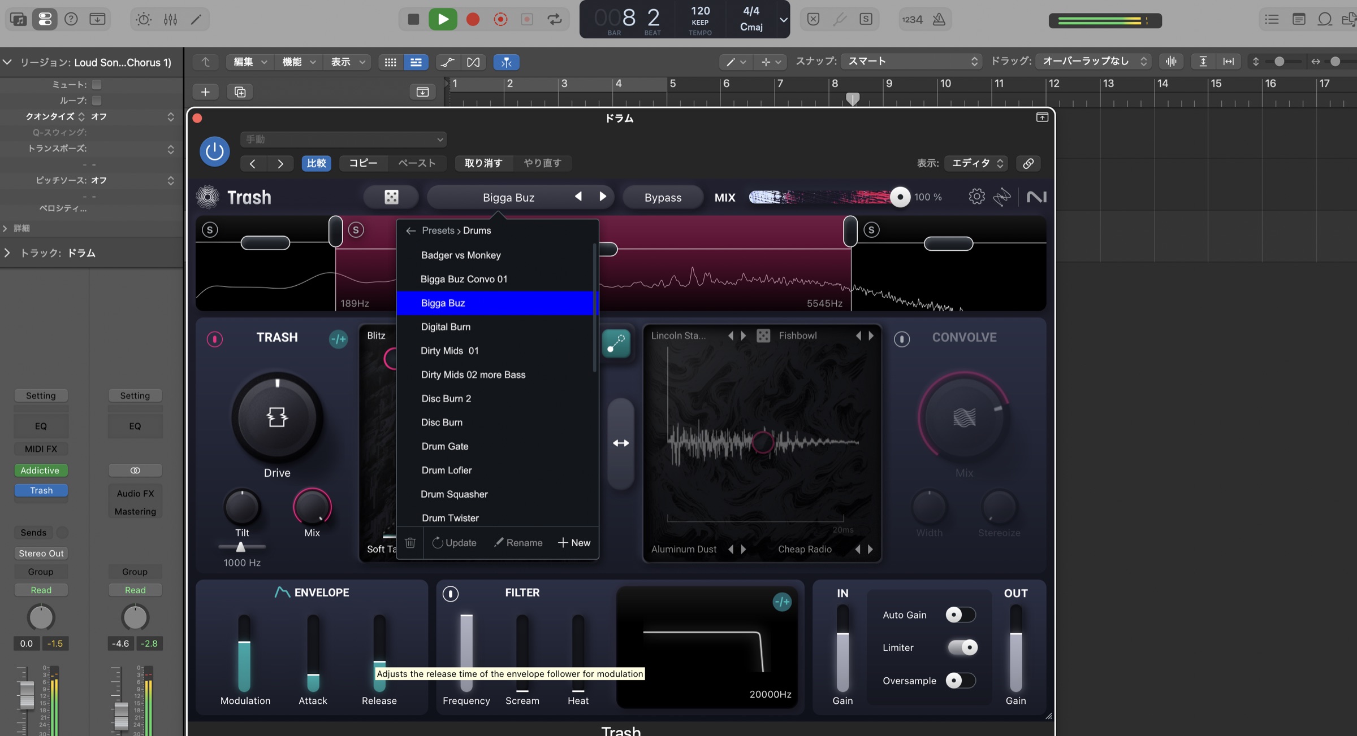Open the Editors pencil icon
This screenshot has width=1357, height=736.
pyautogui.click(x=196, y=19)
